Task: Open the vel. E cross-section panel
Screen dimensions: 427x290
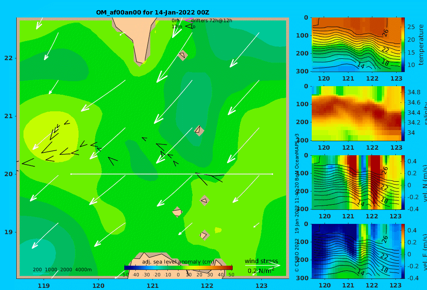Action: click(x=356, y=251)
